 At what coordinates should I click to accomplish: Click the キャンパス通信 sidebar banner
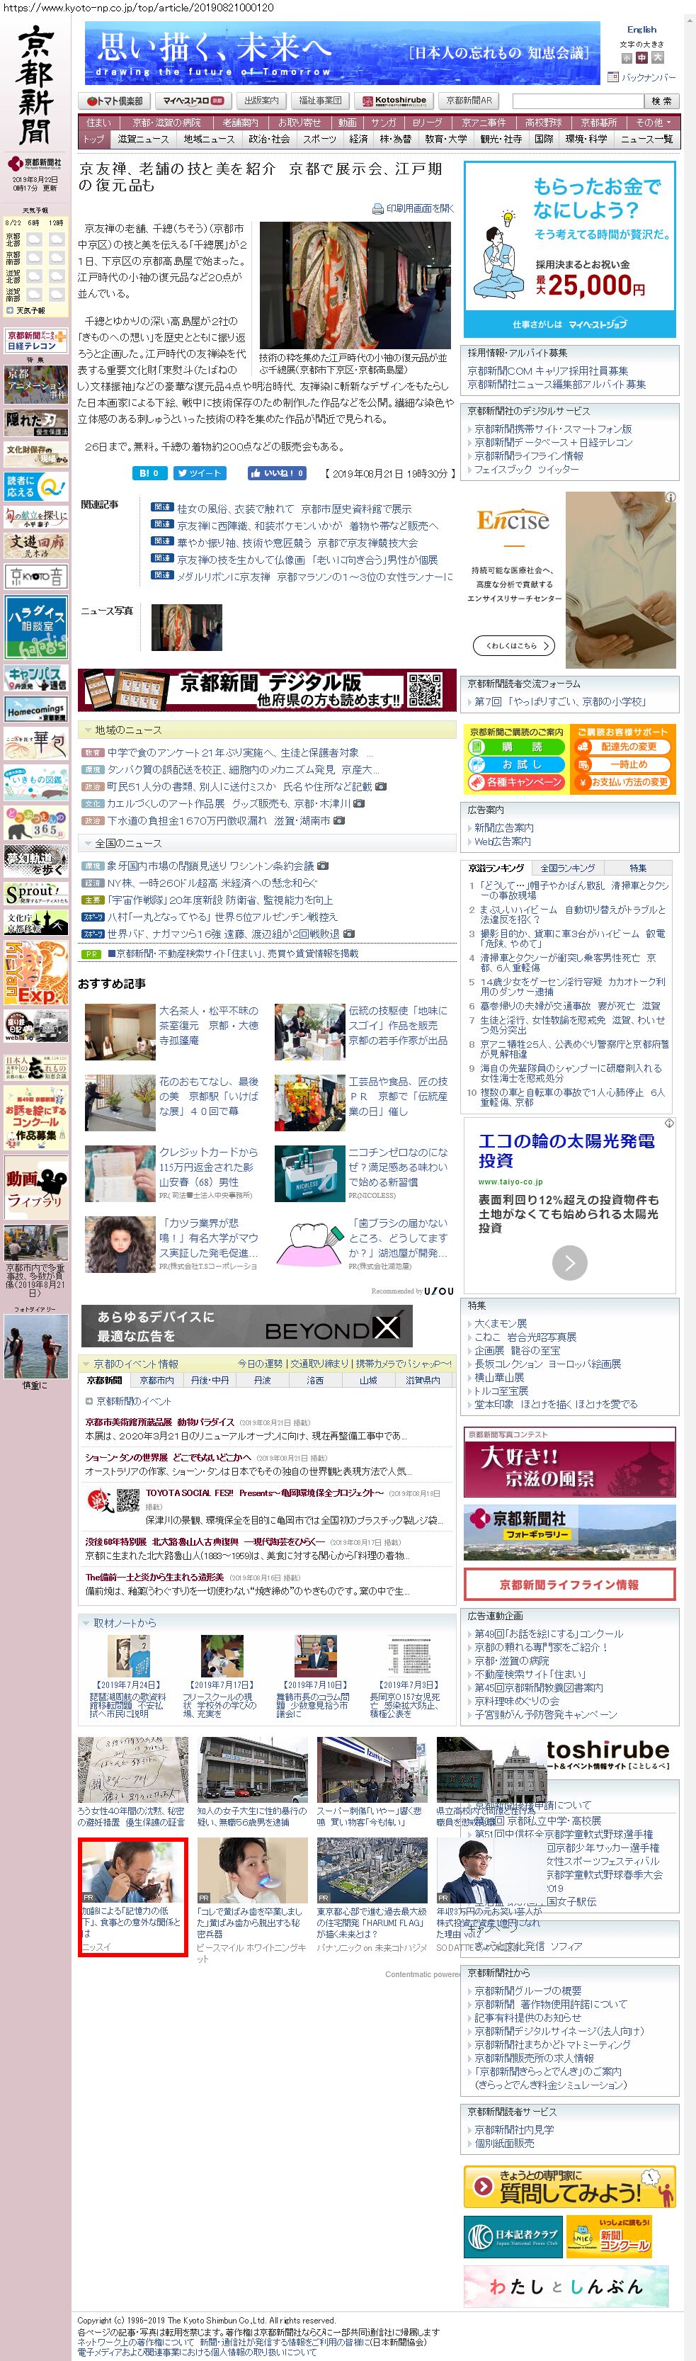(x=35, y=678)
